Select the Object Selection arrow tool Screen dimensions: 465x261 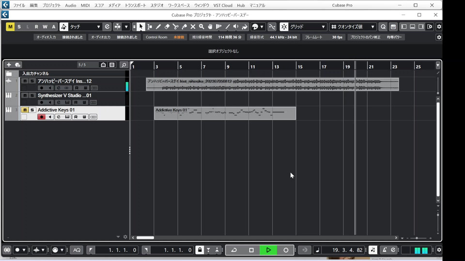point(141,27)
